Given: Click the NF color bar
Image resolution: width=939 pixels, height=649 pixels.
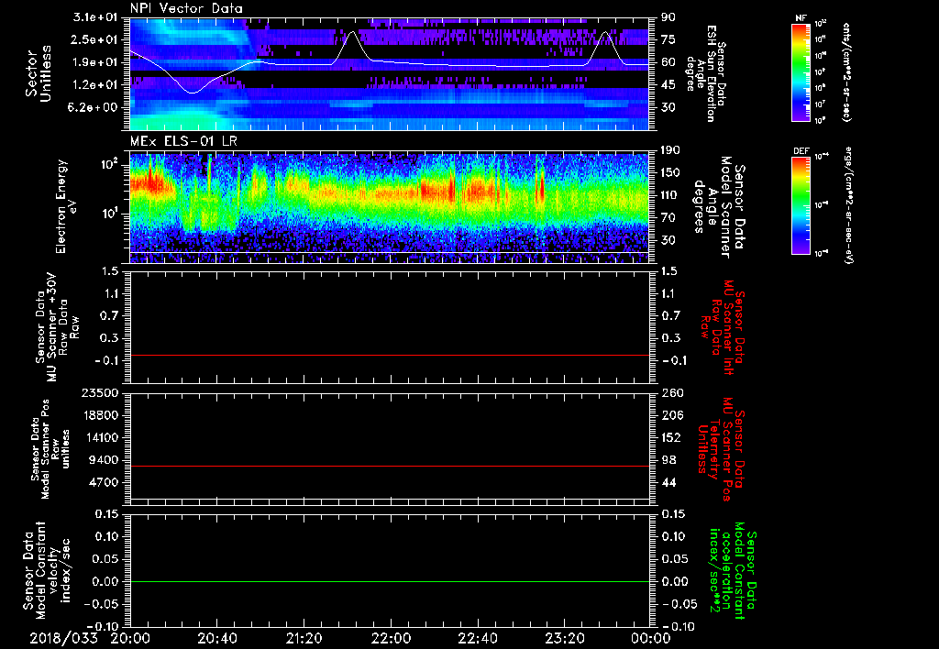Looking at the screenshot, I should [801, 71].
